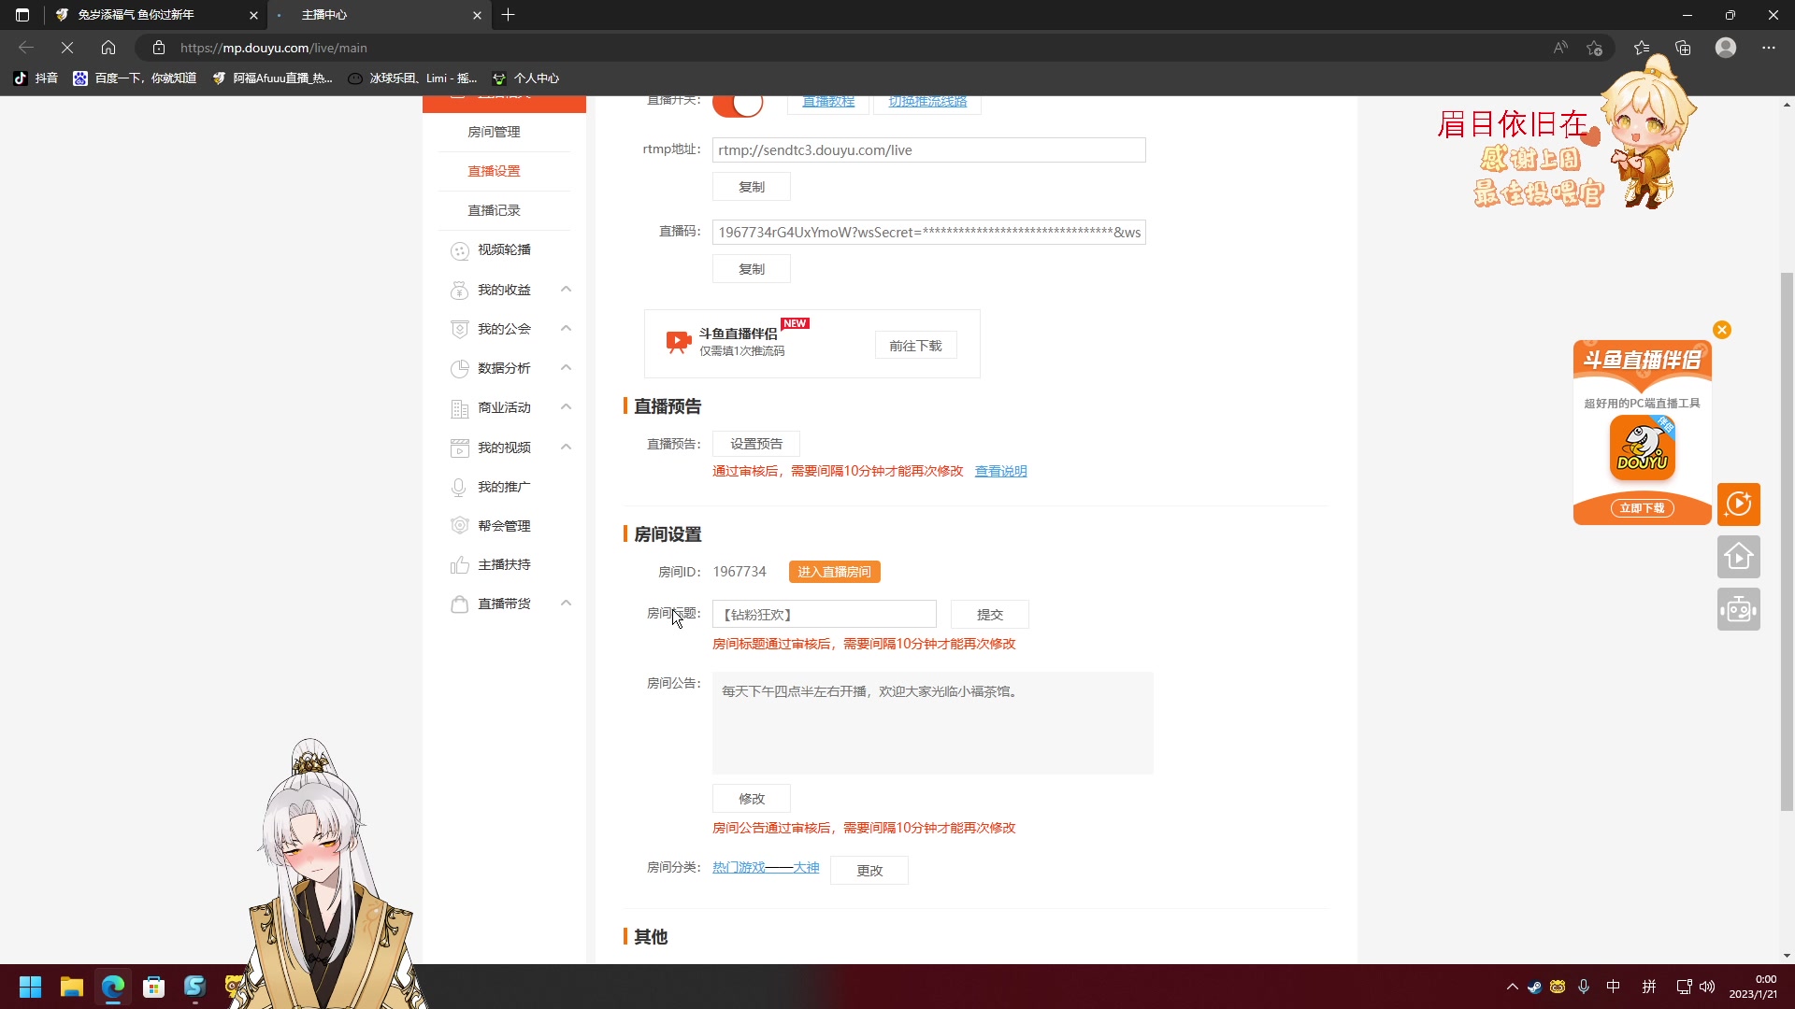Click 前往下载 for 斗鱼直播伴侣
Image resolution: width=1795 pixels, height=1009 pixels.
point(915,346)
